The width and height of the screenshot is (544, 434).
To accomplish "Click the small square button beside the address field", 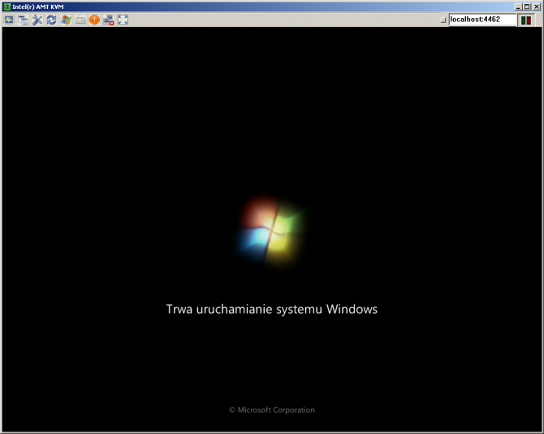I will pos(443,20).
